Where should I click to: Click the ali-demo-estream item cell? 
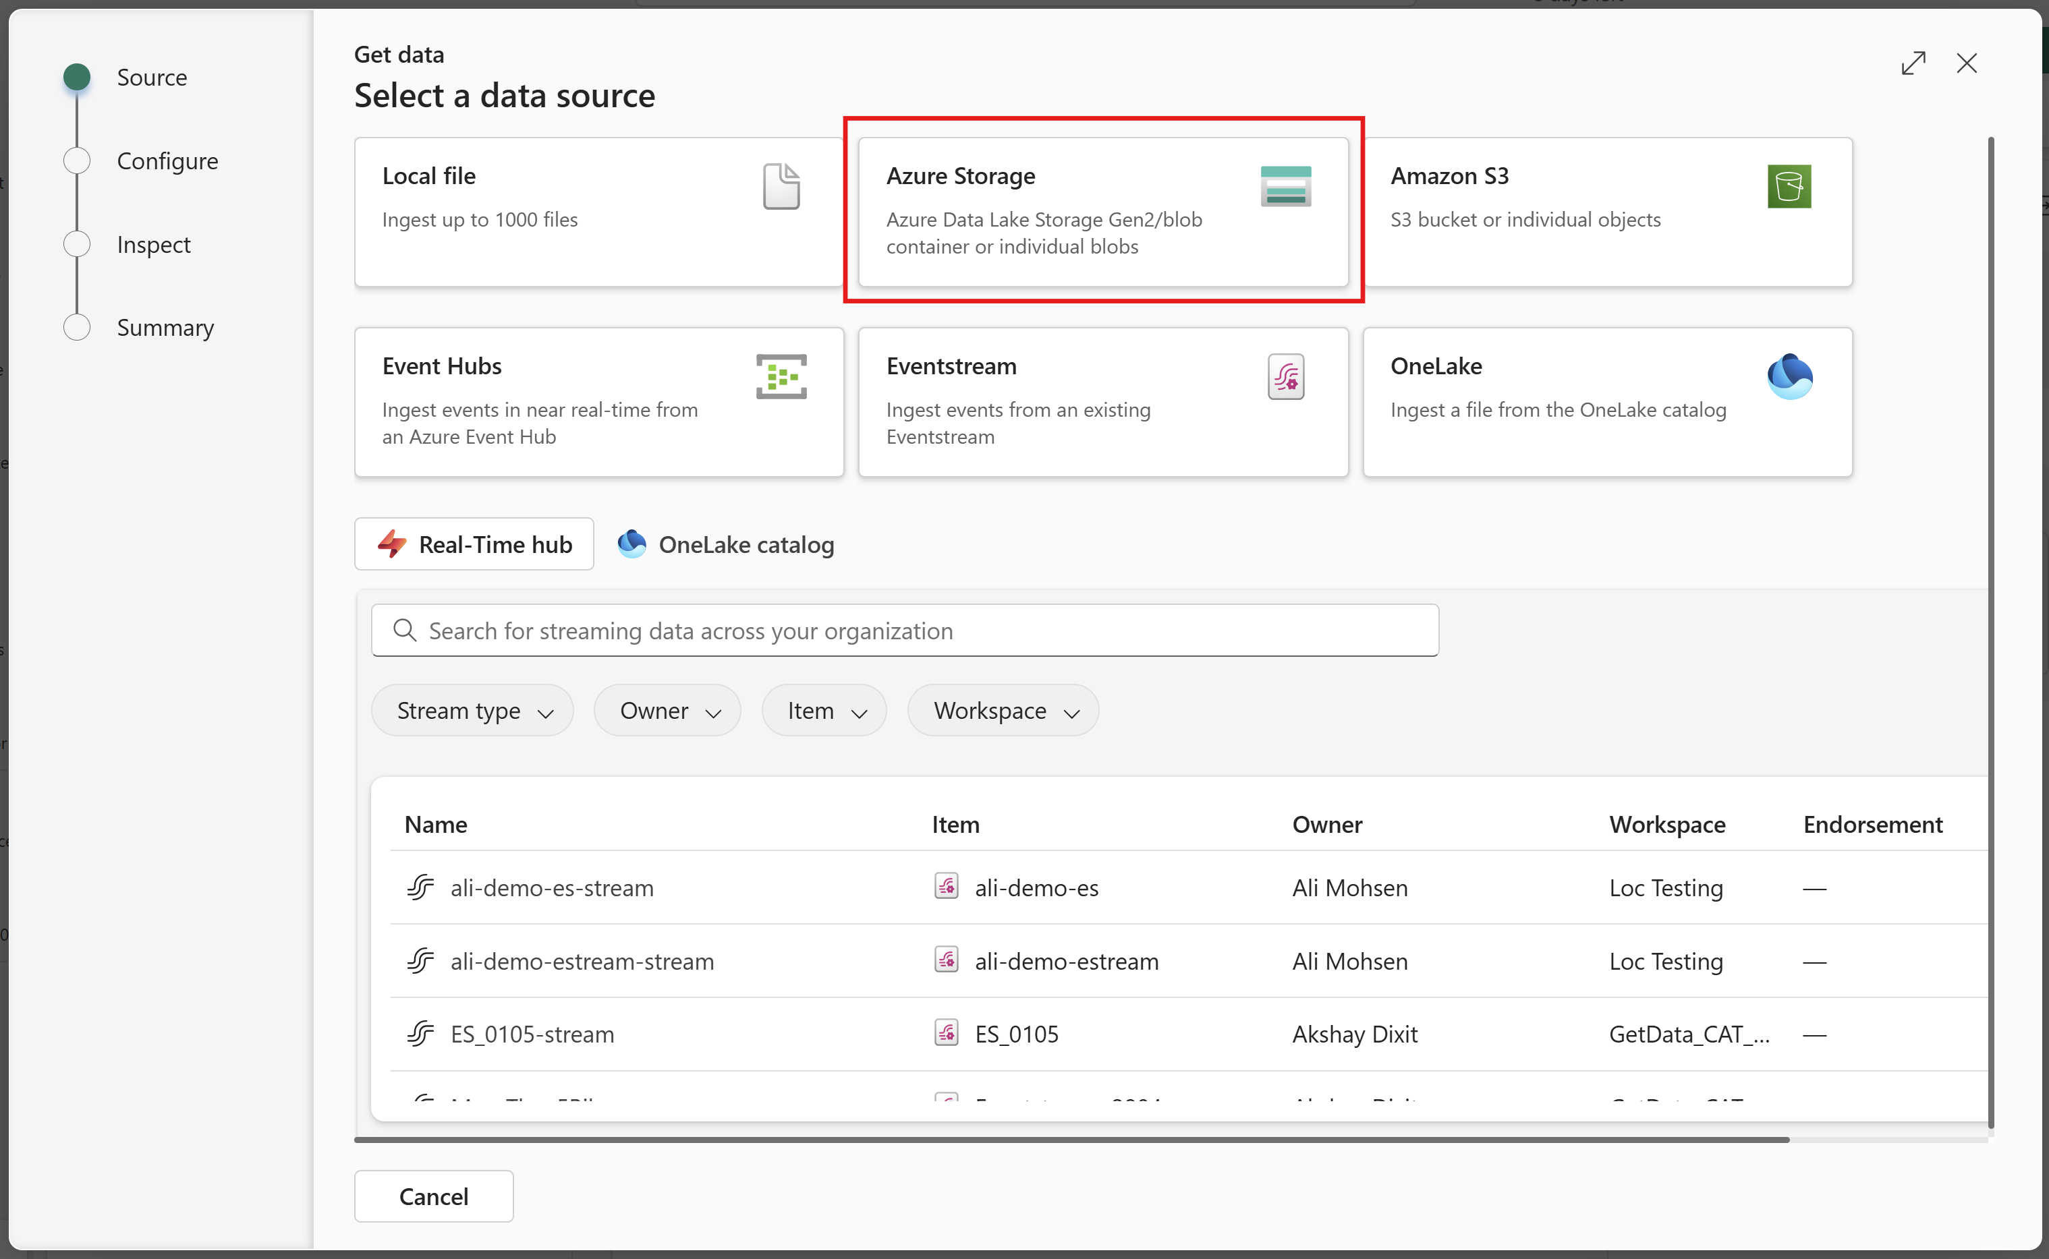(1066, 961)
